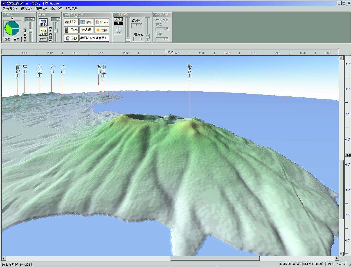Click the 対地高度 altitude slider handle
Screen dimensions: 351x267
30,30
